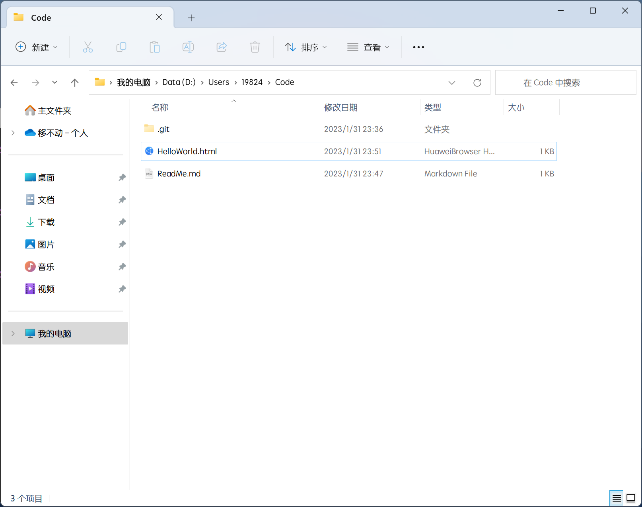Select the ReadMe.md file name

point(179,174)
